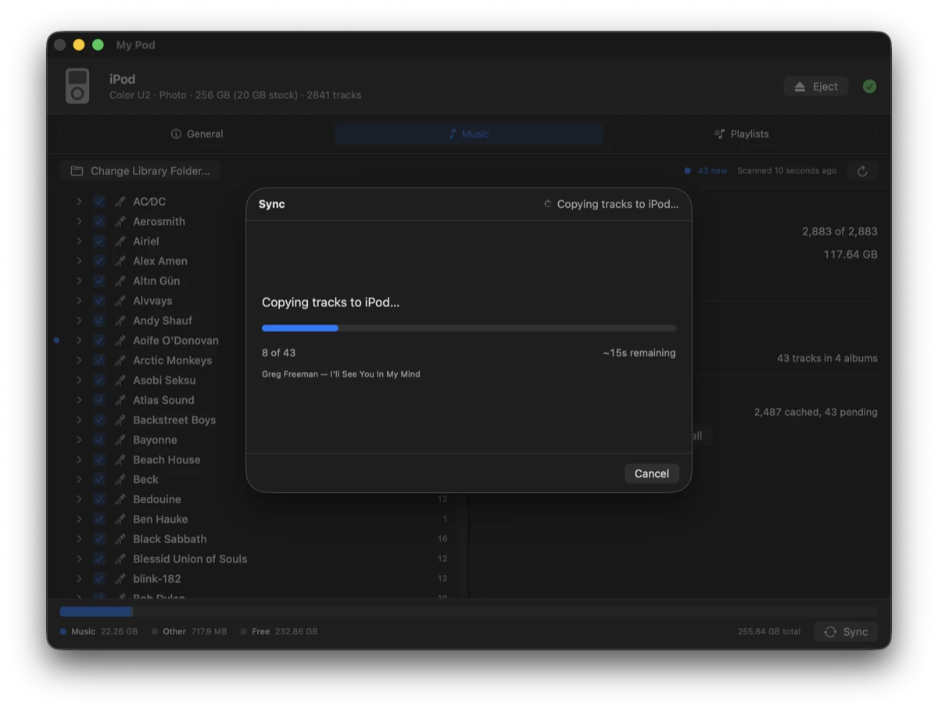Click the Sync button at bottom
The image size is (938, 711).
point(846,631)
